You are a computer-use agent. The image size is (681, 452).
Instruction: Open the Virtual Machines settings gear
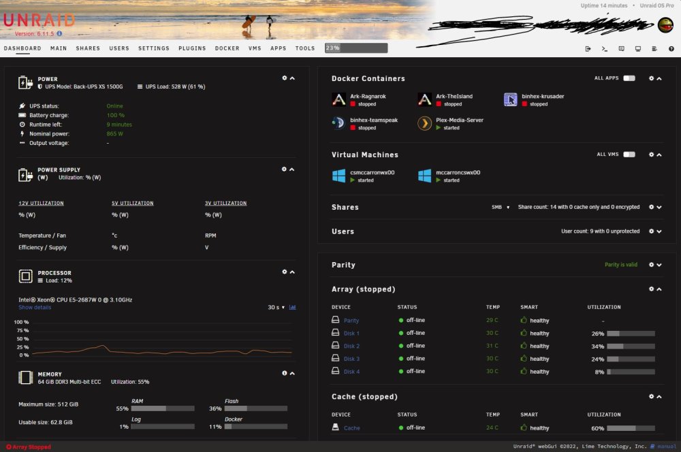(x=651, y=155)
